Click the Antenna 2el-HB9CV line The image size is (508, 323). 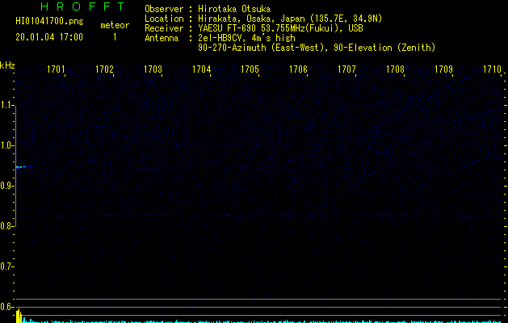click(x=220, y=38)
